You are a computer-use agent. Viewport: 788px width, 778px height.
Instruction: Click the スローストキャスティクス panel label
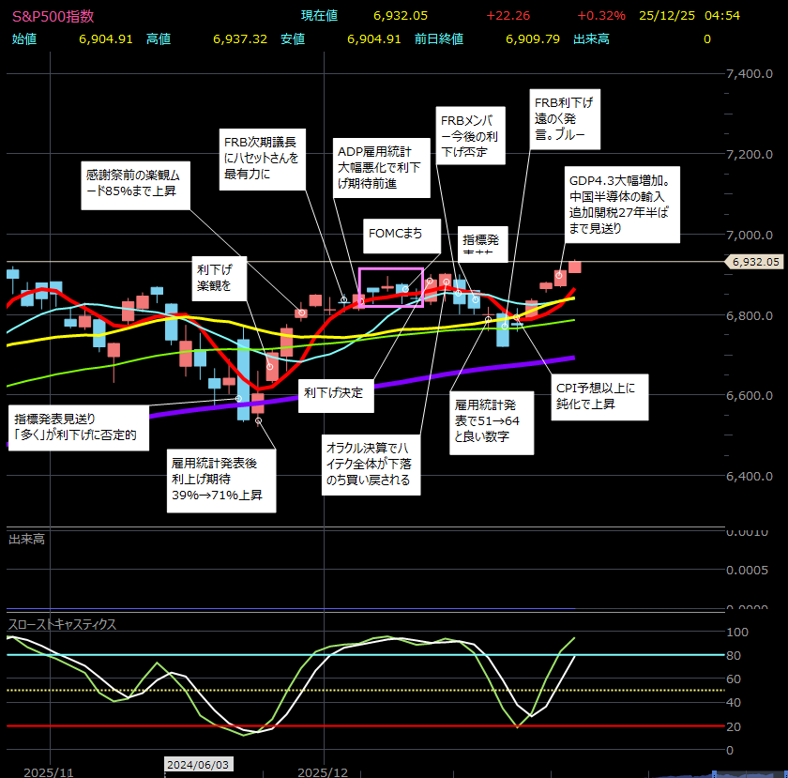[63, 624]
